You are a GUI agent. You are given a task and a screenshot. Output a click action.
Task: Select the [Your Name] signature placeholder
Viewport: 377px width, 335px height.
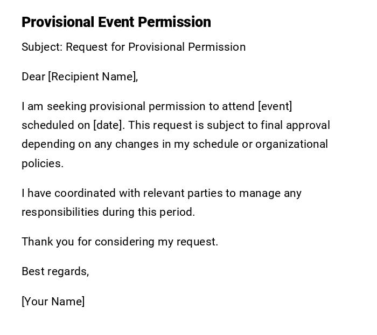coord(53,302)
